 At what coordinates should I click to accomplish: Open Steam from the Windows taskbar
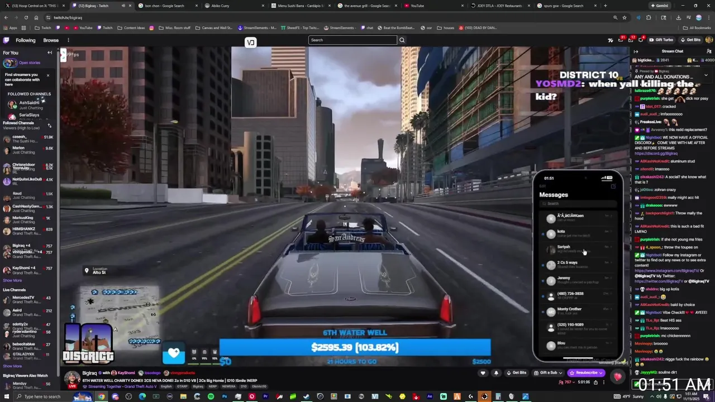[x=306, y=396]
